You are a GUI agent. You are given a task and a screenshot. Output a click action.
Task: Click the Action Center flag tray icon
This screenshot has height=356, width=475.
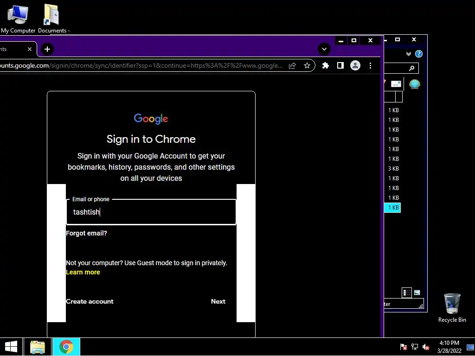tap(403, 347)
